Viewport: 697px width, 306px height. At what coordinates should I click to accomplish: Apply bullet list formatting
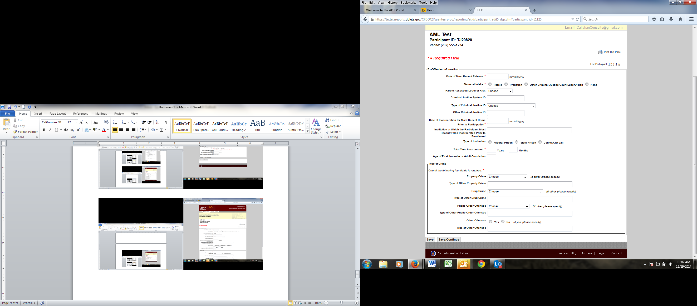[115, 122]
